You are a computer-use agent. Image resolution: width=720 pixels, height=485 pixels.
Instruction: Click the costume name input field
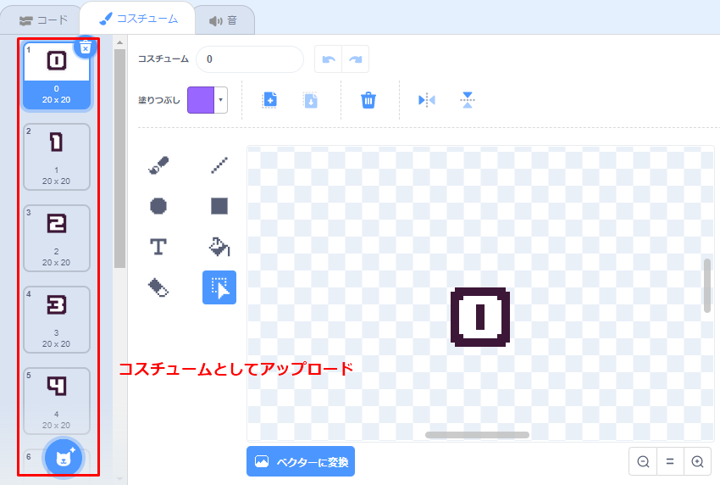pos(250,59)
